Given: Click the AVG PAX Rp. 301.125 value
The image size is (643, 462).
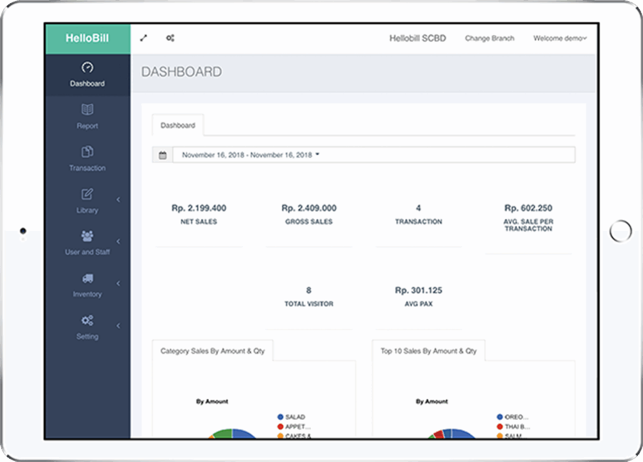Looking at the screenshot, I should tap(418, 291).
